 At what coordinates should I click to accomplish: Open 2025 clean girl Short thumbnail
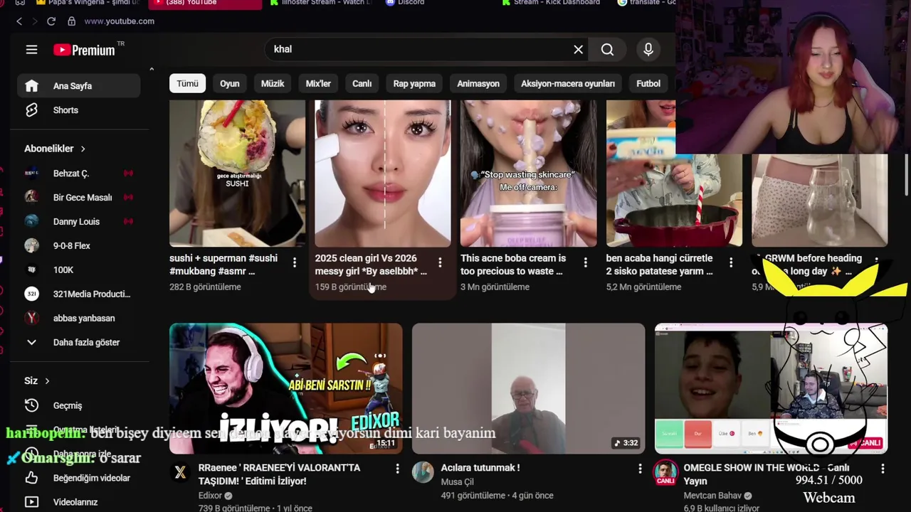click(383, 173)
